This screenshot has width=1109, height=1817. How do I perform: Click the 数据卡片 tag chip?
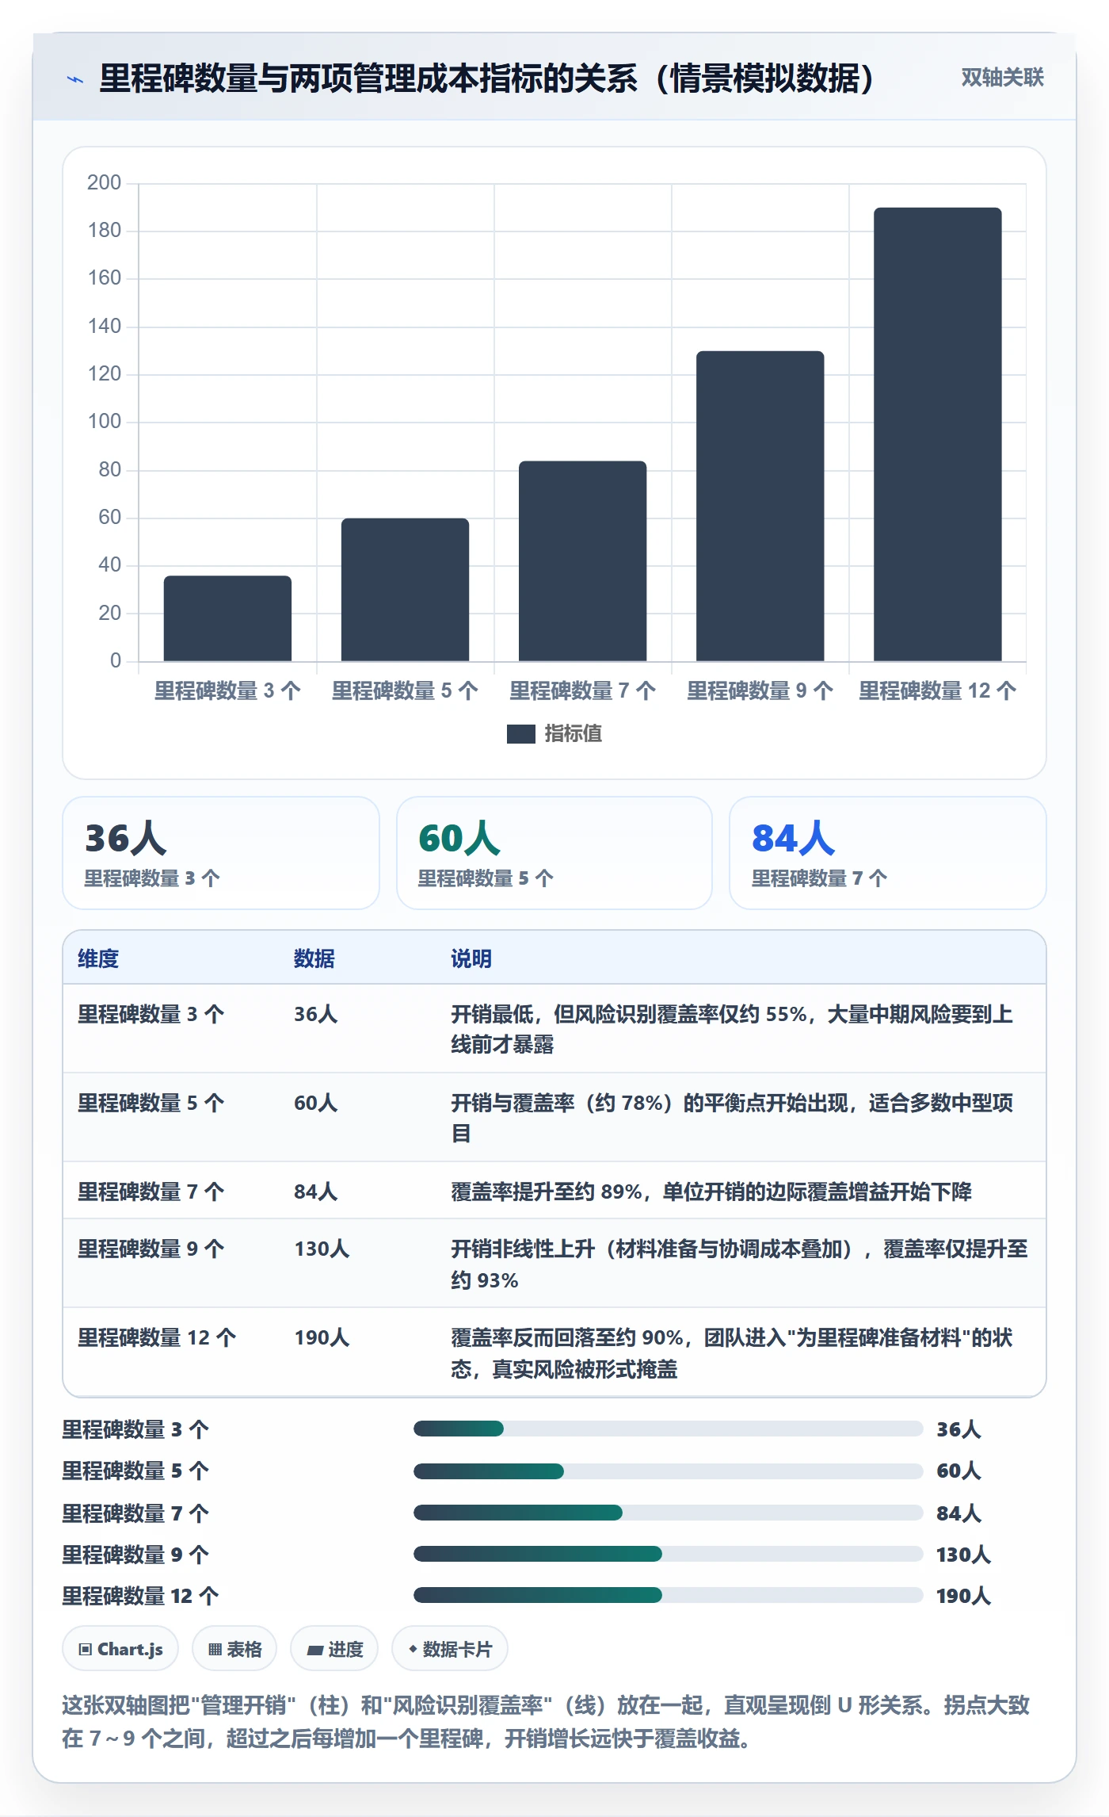click(450, 1650)
